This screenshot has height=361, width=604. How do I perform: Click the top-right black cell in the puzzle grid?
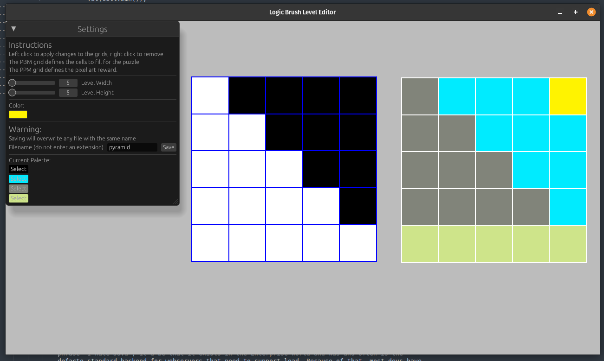pos(358,95)
